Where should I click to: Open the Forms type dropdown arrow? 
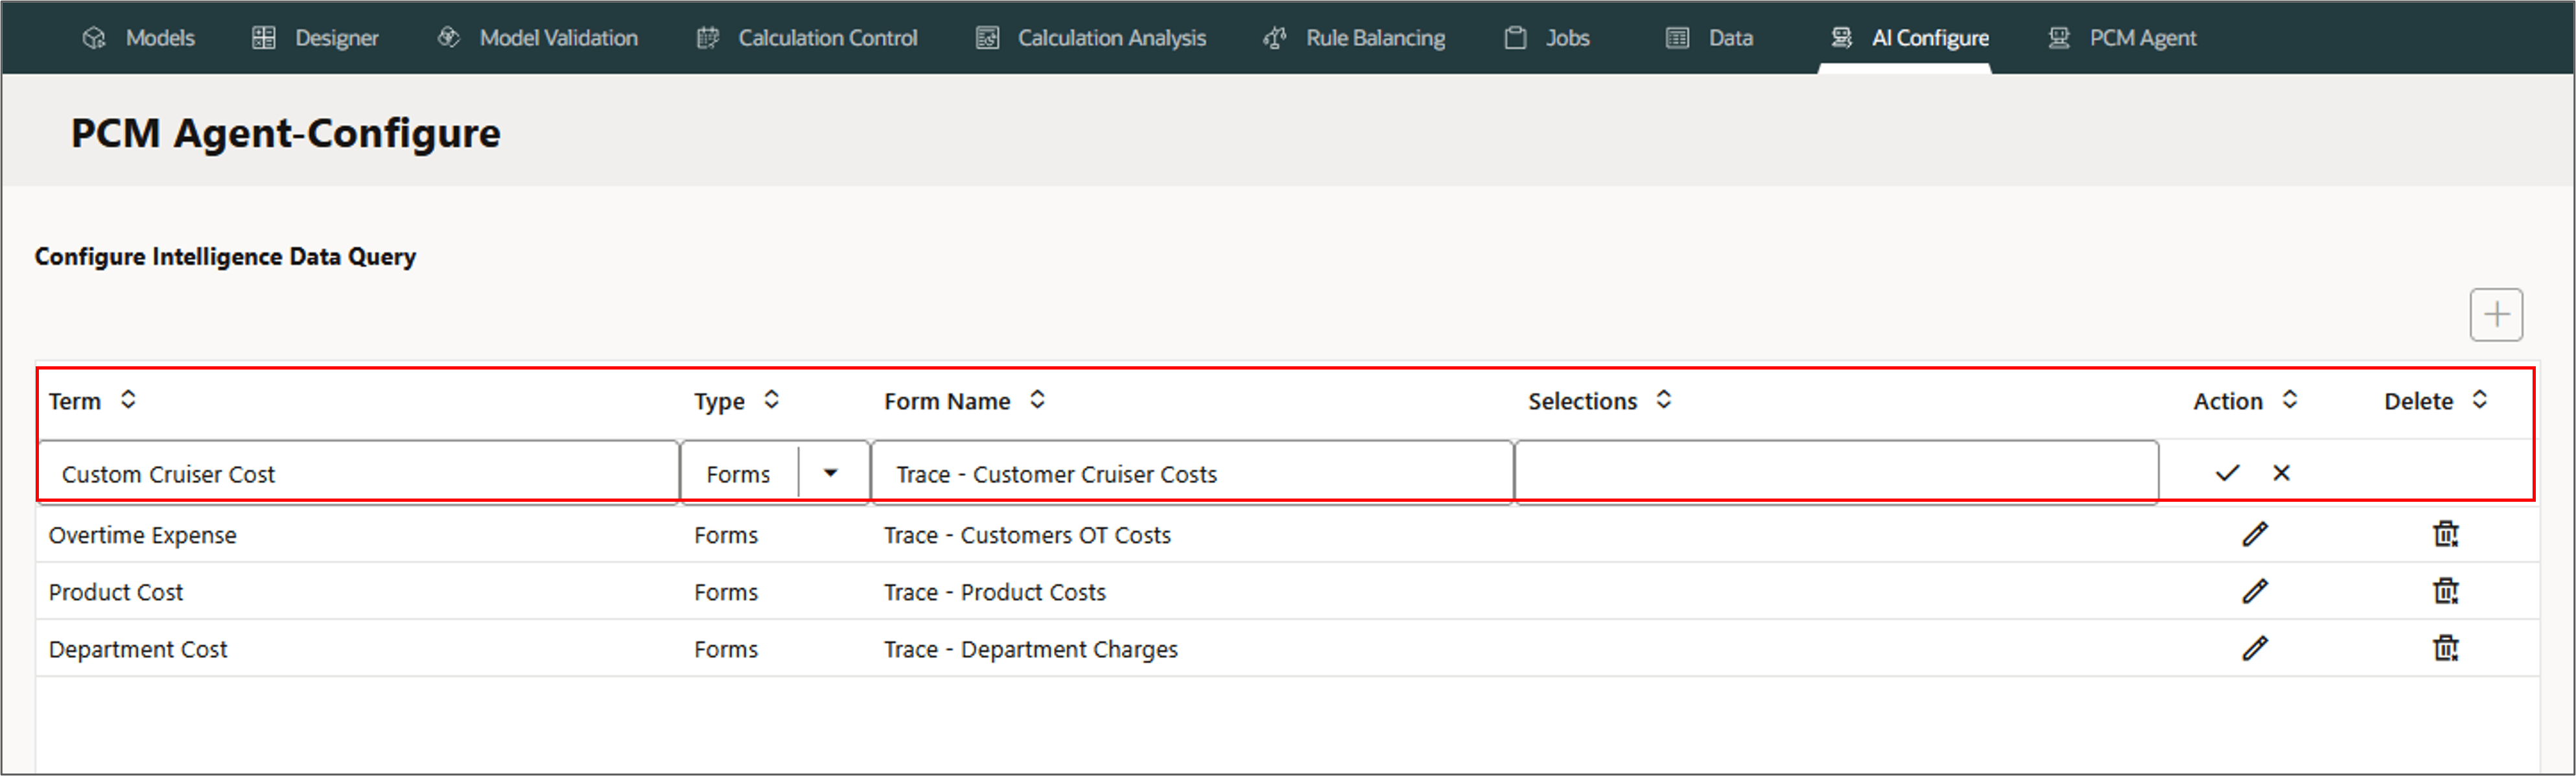[830, 473]
